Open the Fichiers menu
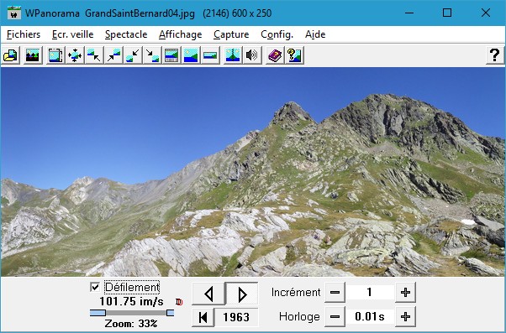 [x=24, y=34]
